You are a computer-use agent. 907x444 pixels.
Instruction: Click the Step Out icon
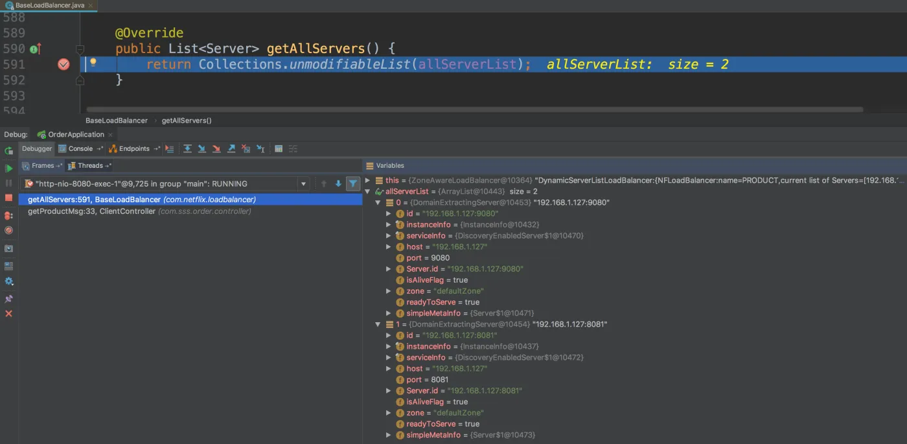click(x=231, y=149)
